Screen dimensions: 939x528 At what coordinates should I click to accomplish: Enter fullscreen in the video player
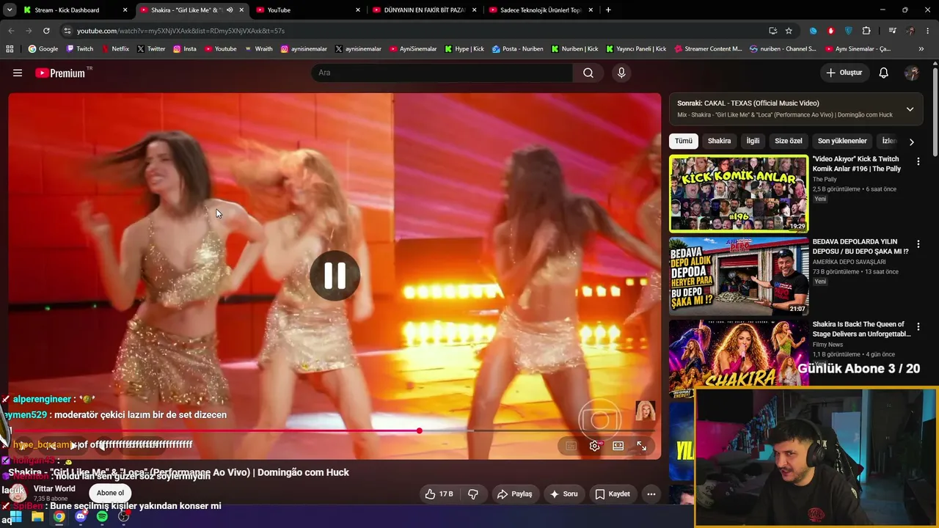pos(642,446)
